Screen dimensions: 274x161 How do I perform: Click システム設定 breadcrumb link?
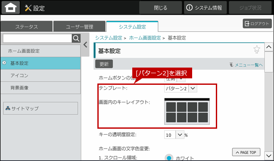pos(109,38)
